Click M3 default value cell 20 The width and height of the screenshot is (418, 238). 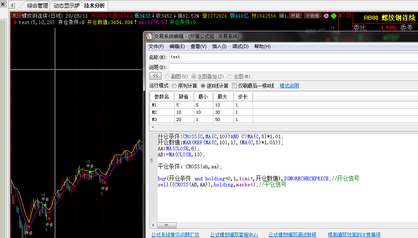(x=184, y=119)
